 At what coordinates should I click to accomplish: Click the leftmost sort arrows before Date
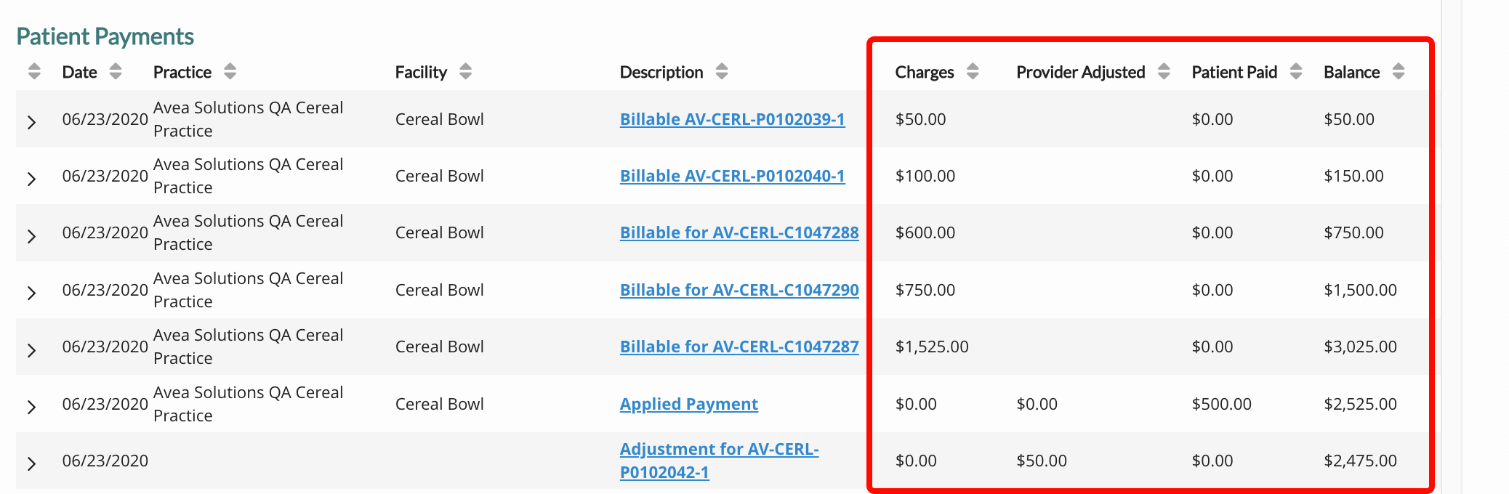[x=34, y=71]
